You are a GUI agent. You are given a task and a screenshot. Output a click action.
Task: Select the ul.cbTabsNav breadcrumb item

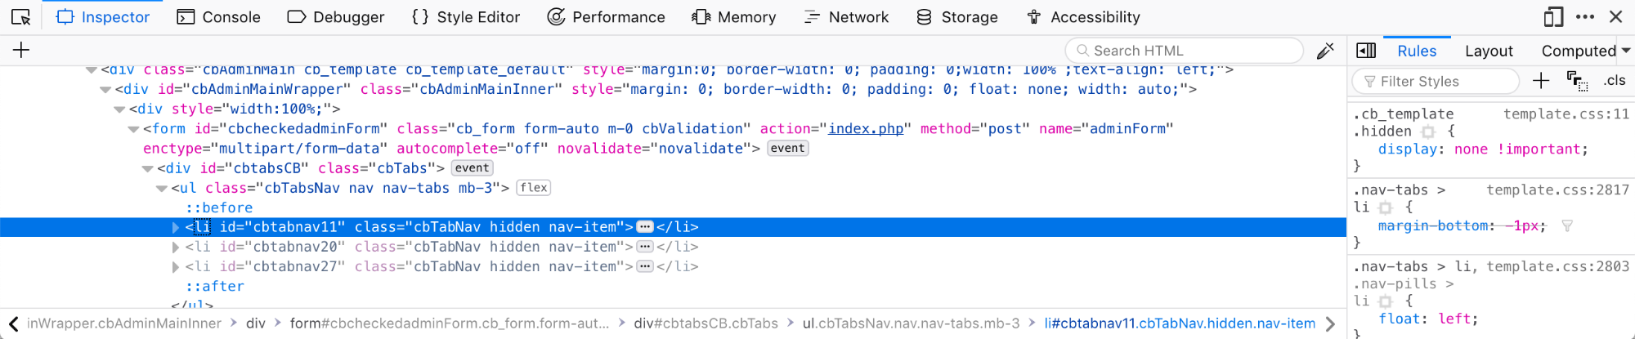pyautogui.click(x=911, y=323)
